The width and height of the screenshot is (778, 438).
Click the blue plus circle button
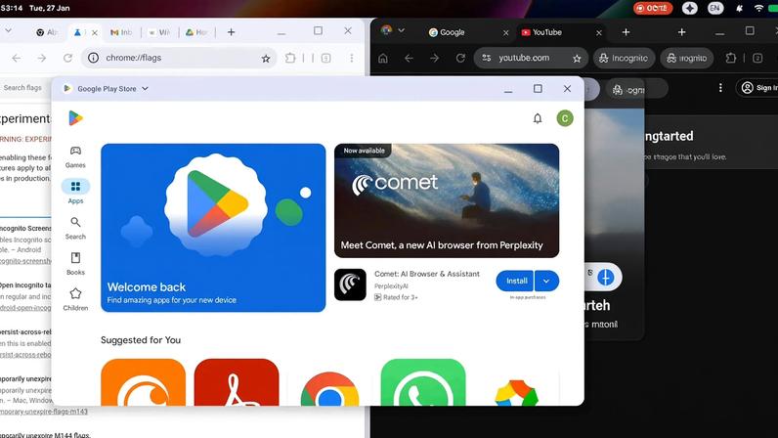pos(605,277)
